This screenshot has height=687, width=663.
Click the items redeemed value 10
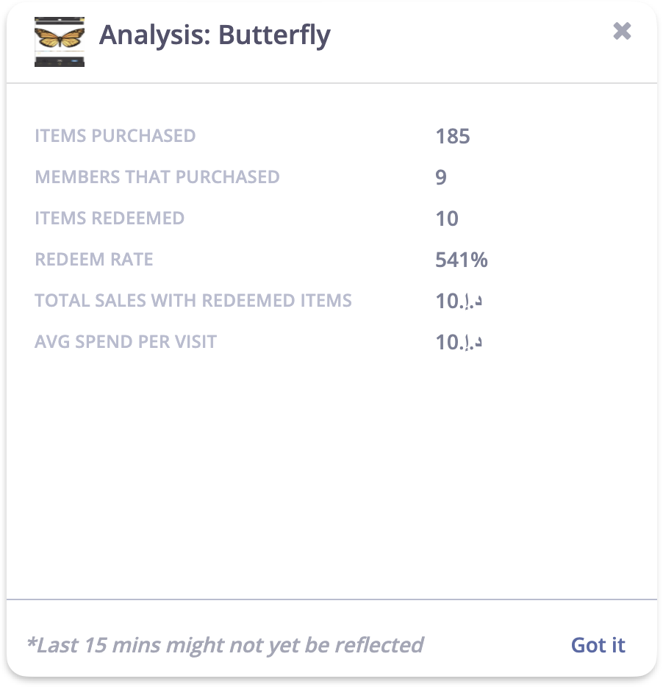[x=447, y=218]
